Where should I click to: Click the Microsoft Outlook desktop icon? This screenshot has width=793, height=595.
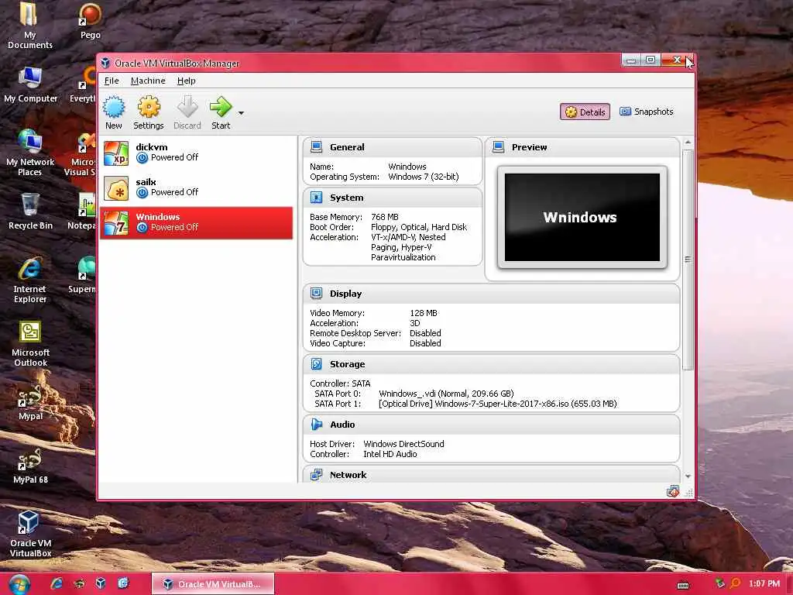coord(30,343)
